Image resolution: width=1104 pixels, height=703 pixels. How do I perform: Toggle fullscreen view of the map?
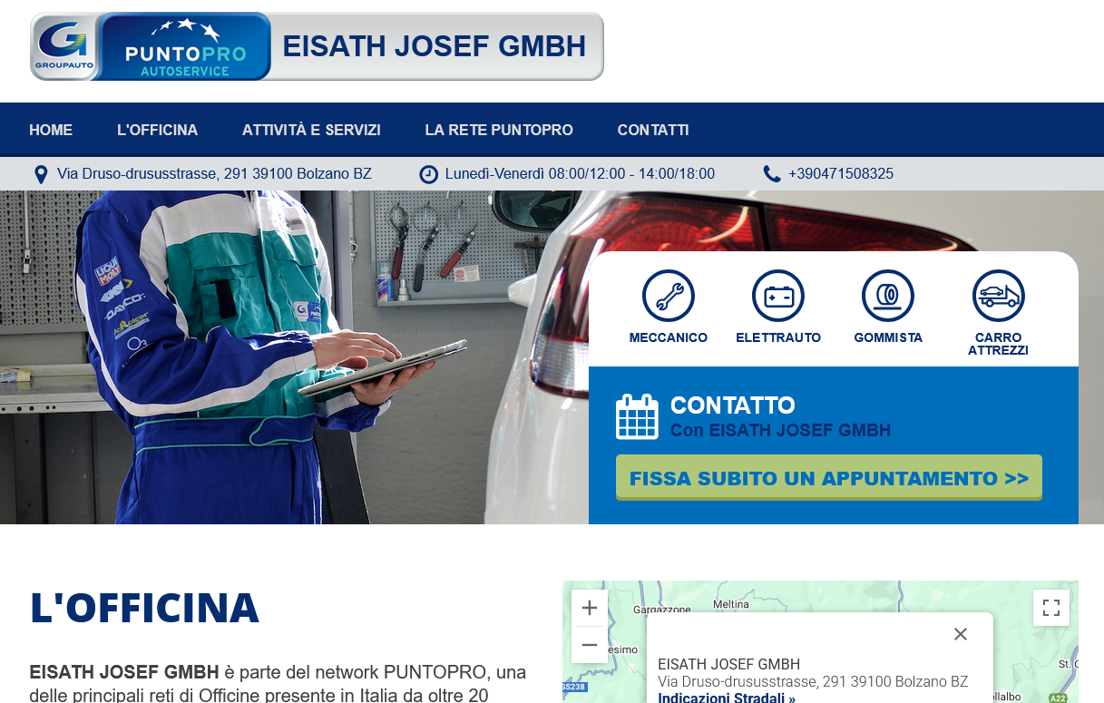click(x=1051, y=608)
